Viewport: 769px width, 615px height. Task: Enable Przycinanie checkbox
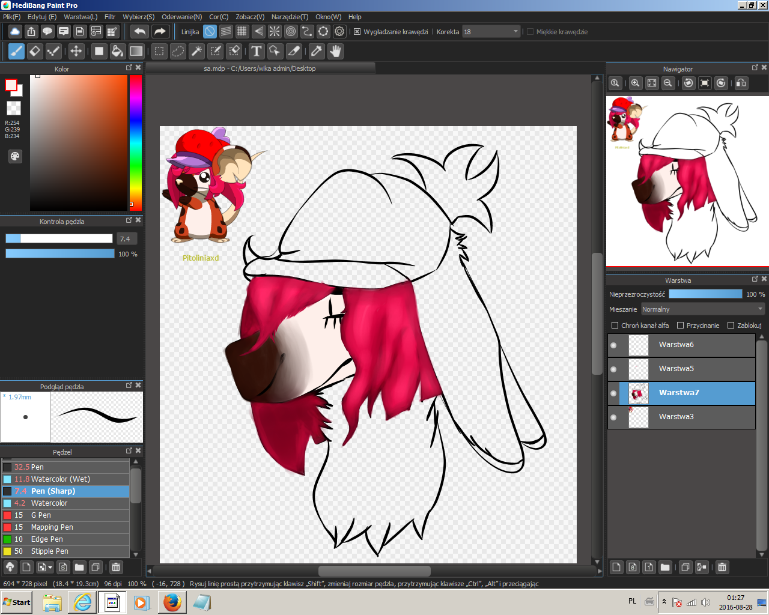(x=681, y=326)
